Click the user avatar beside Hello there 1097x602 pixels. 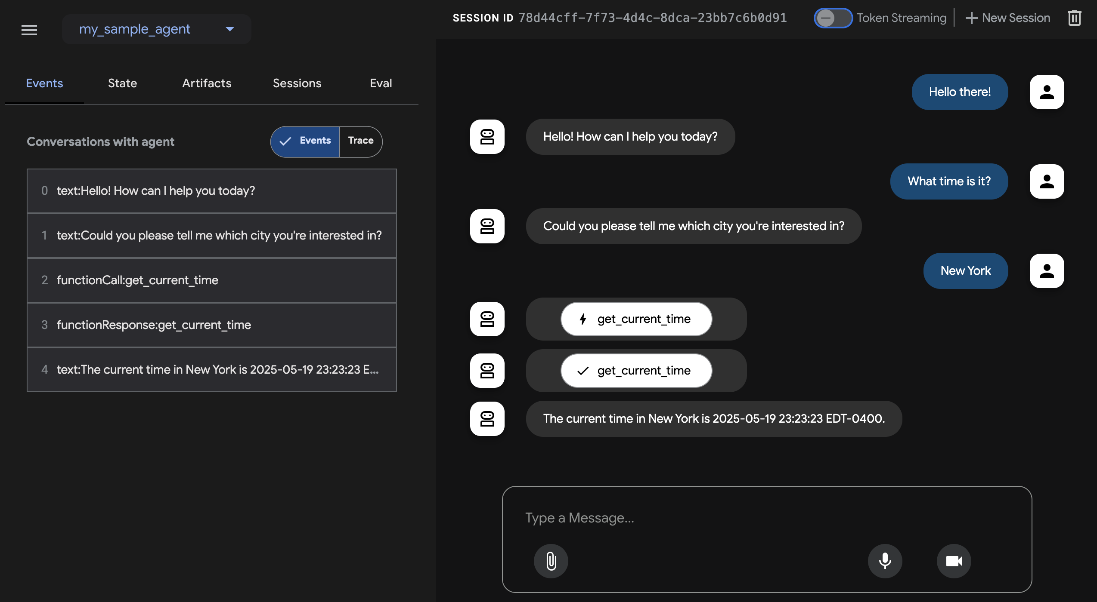[x=1047, y=92]
